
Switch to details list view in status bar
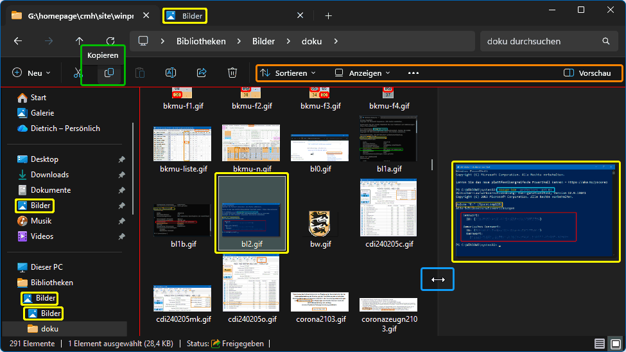click(x=599, y=344)
